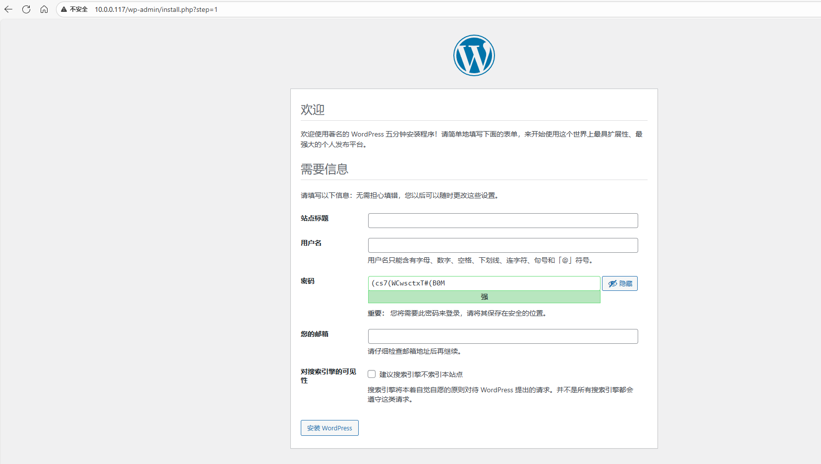The height and width of the screenshot is (464, 821).
Task: Click the 欢迎 heading
Action: [x=313, y=110]
